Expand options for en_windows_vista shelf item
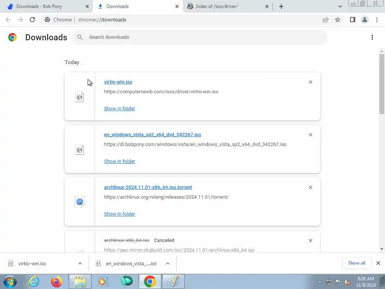Screen dimensions: 385x289 pyautogui.click(x=168, y=263)
